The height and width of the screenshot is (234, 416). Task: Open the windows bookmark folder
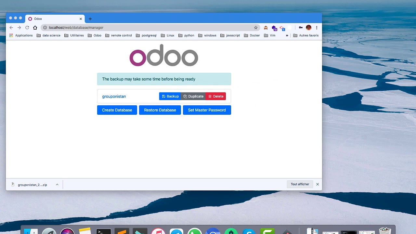207,35
